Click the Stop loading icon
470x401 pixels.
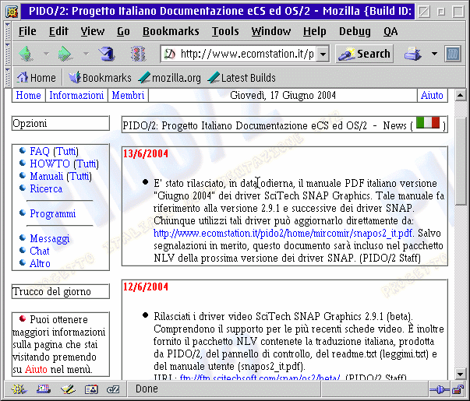click(x=138, y=54)
